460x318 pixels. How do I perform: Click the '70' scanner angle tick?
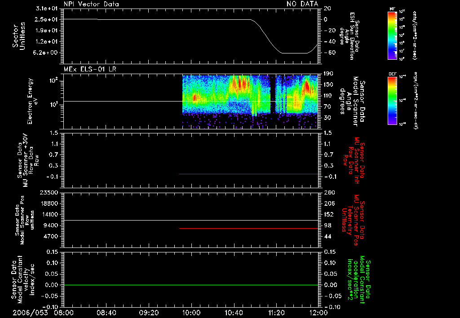327,107
